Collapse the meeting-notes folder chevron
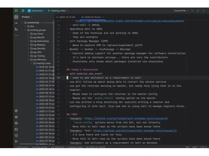Viewport: 209px width, 156px height. click(31, 63)
